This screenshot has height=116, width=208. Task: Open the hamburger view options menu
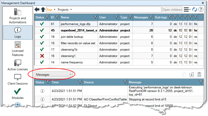pos(187,10)
